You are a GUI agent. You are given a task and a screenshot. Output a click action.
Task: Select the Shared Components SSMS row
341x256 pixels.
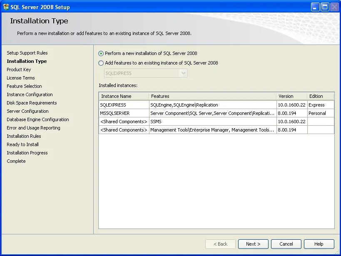[217, 122]
